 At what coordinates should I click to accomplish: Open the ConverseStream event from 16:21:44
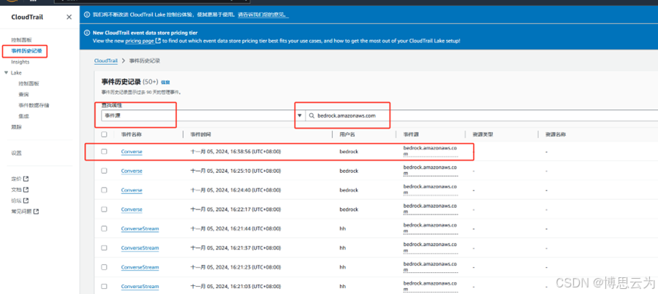click(140, 228)
